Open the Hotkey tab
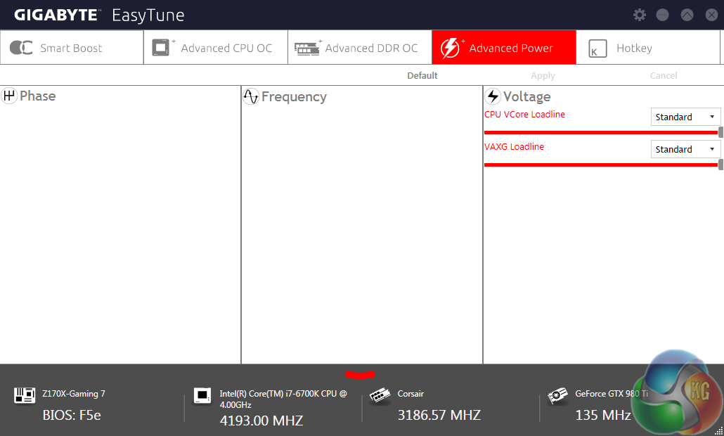 tap(648, 48)
